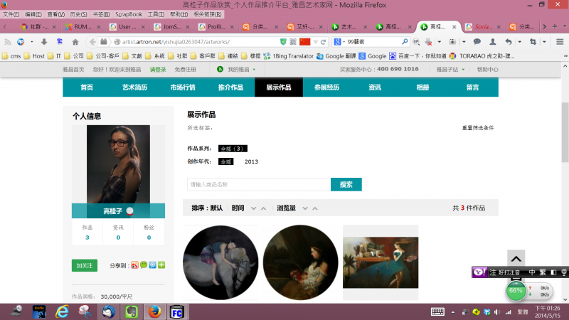The height and width of the screenshot is (320, 569).
Task: Filter works by year 2013
Action: click(251, 162)
